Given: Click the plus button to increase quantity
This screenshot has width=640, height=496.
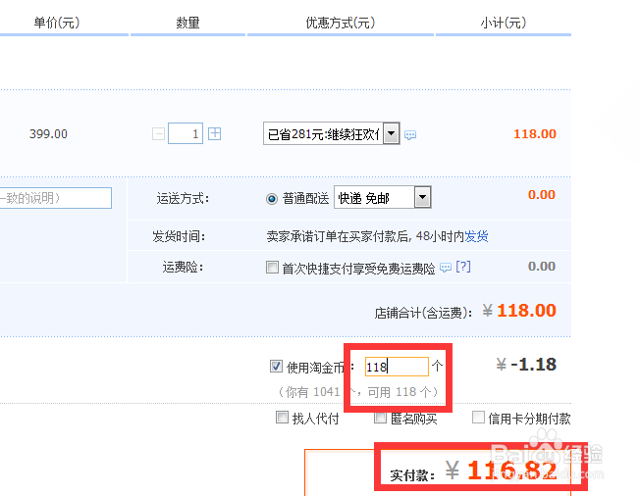Looking at the screenshot, I should coord(215,134).
